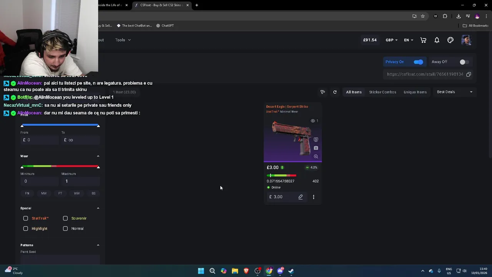Switch to the CSFloat browser tab
Viewport: 492px width, 277px height.
[161, 5]
